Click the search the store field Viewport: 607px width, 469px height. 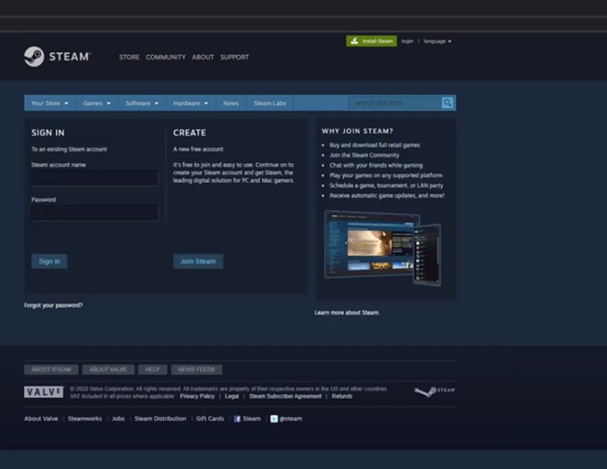click(395, 103)
